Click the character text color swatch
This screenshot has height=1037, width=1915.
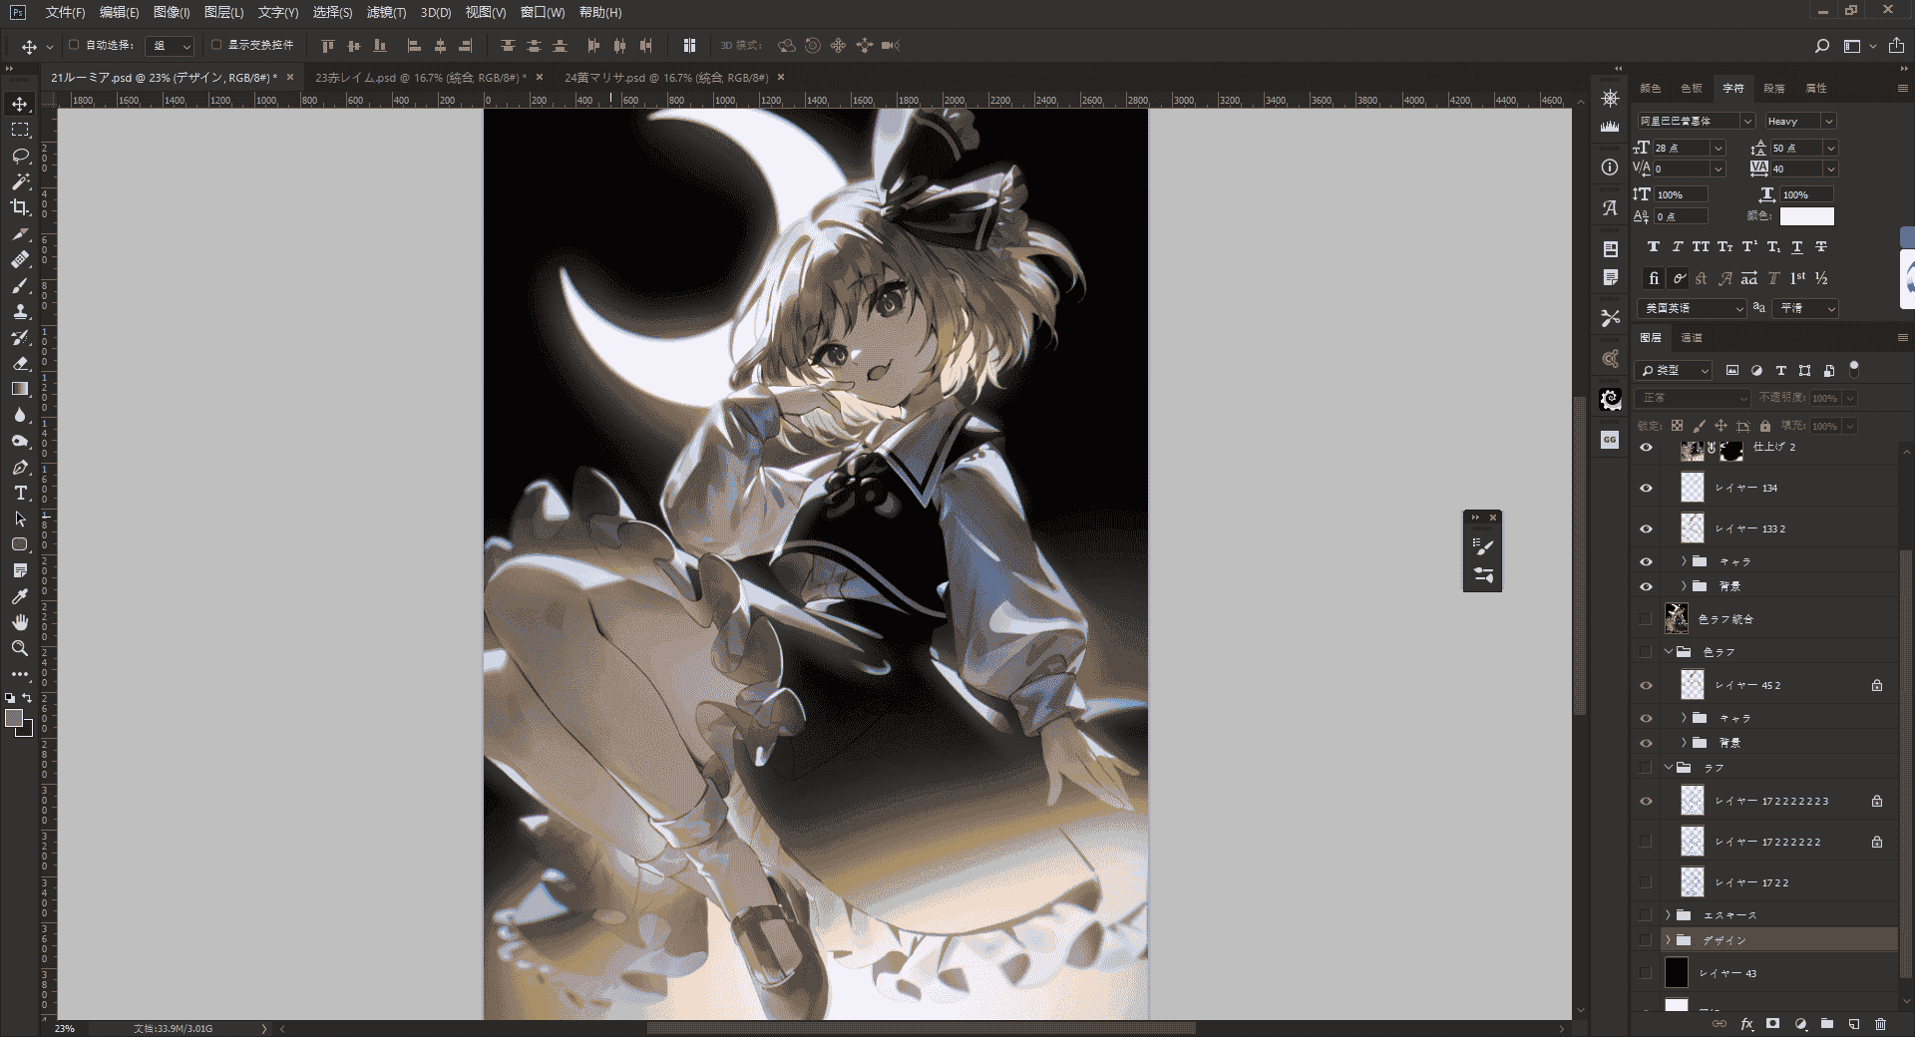point(1806,216)
